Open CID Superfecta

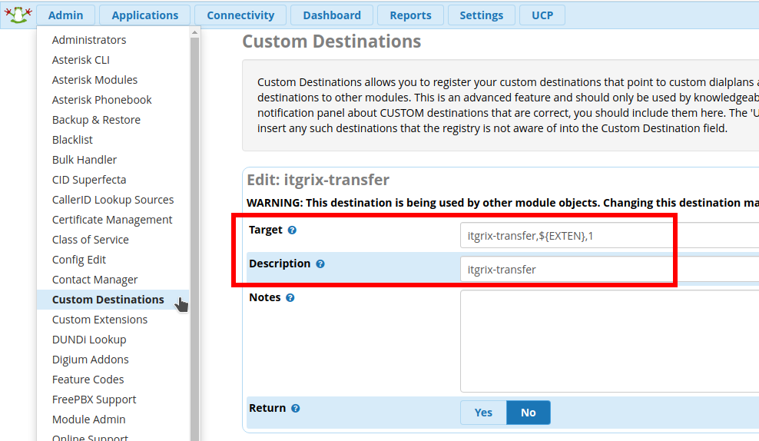89,180
